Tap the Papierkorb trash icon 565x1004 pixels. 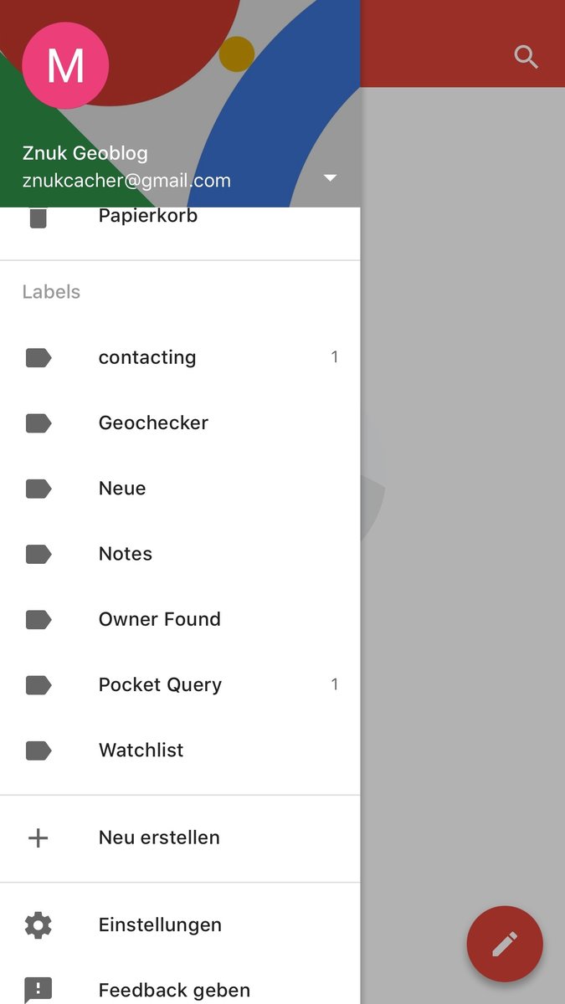click(39, 217)
